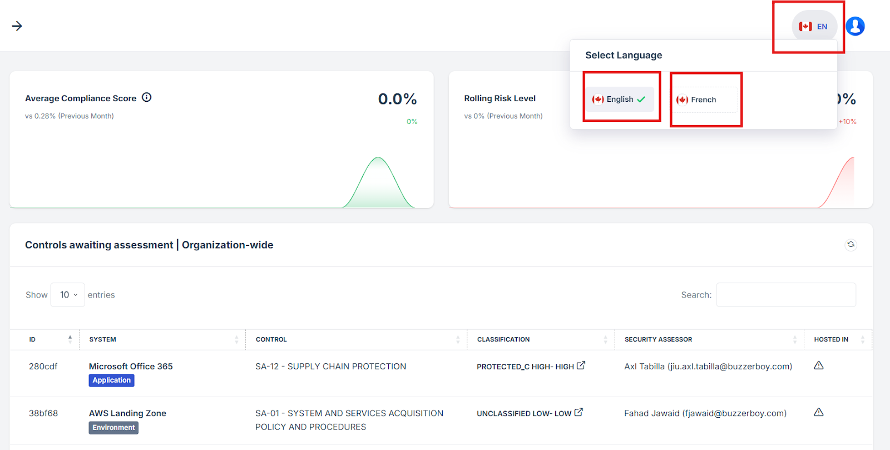Screen dimensions: 890x450
Task: Click the info icon beside Average Compliance Score
Action: pyautogui.click(x=147, y=97)
